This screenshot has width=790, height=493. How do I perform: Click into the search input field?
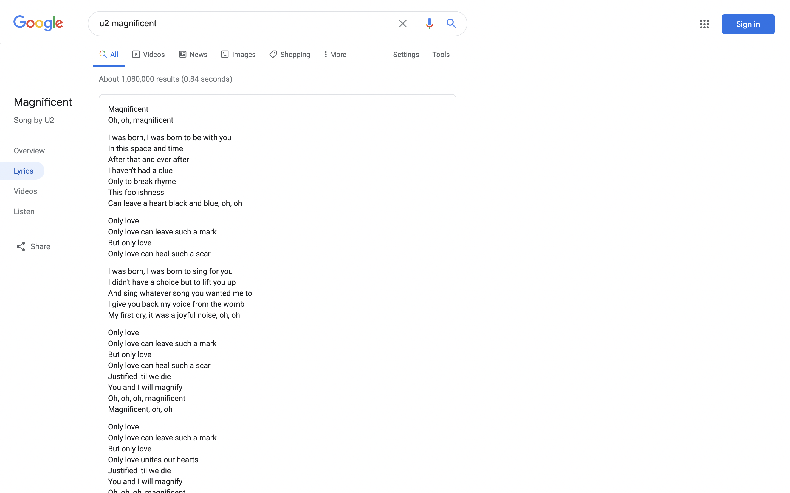pyautogui.click(x=242, y=24)
